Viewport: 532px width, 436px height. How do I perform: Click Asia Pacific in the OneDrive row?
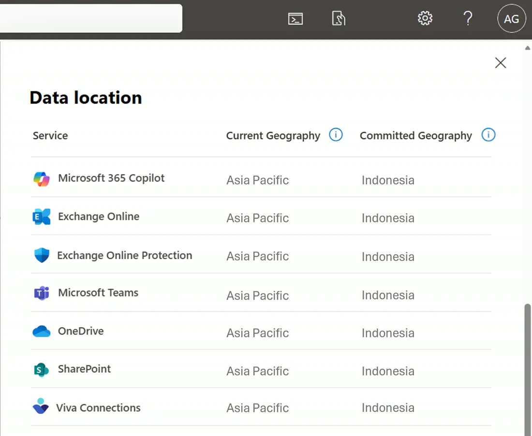(257, 333)
